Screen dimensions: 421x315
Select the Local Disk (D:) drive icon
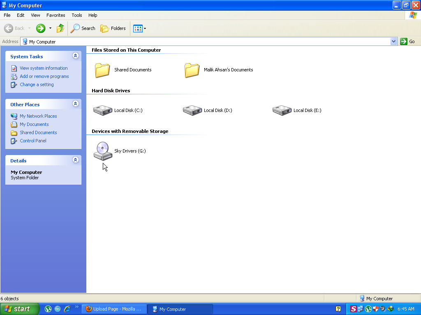192,110
